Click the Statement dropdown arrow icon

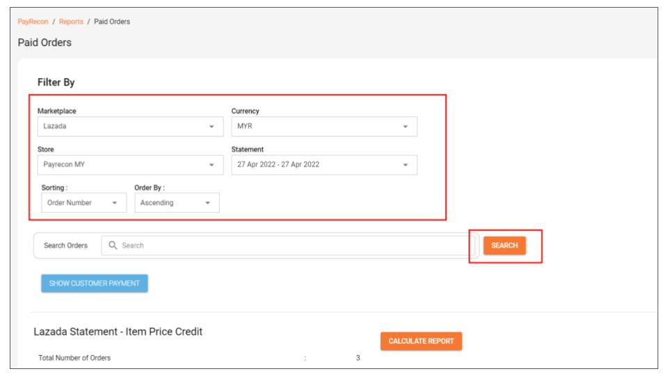406,165
